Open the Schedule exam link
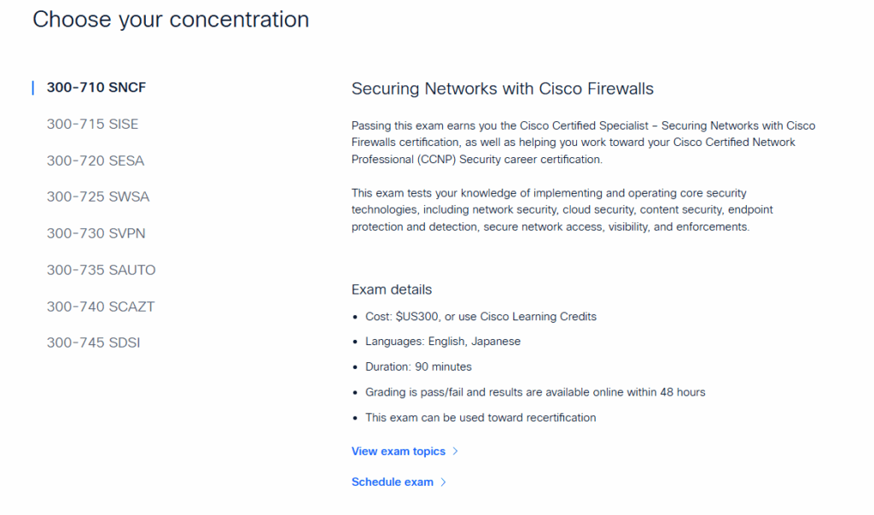 point(393,482)
